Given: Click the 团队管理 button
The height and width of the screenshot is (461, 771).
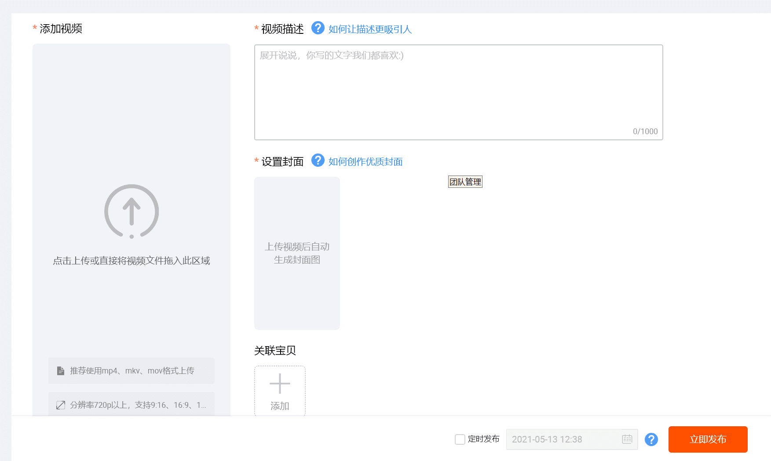Looking at the screenshot, I should (465, 182).
